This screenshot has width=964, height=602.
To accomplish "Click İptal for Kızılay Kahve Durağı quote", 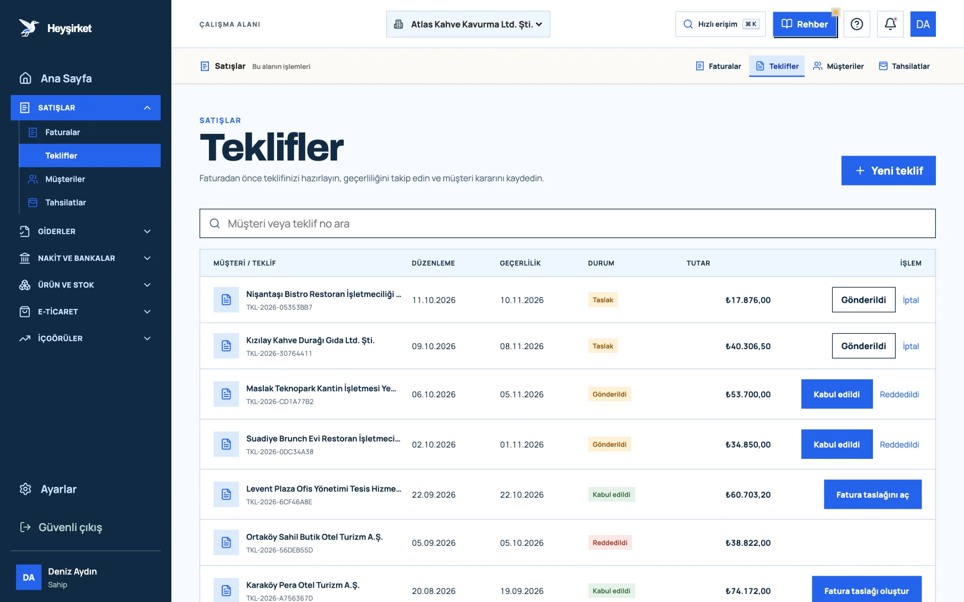I will click(911, 346).
